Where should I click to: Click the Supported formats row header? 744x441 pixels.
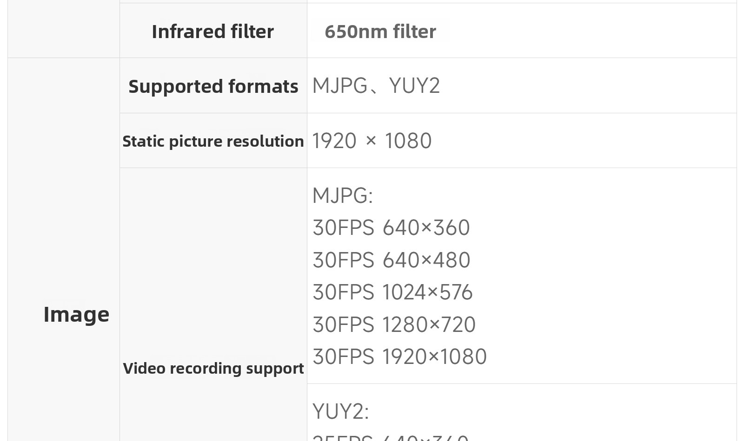click(x=213, y=85)
